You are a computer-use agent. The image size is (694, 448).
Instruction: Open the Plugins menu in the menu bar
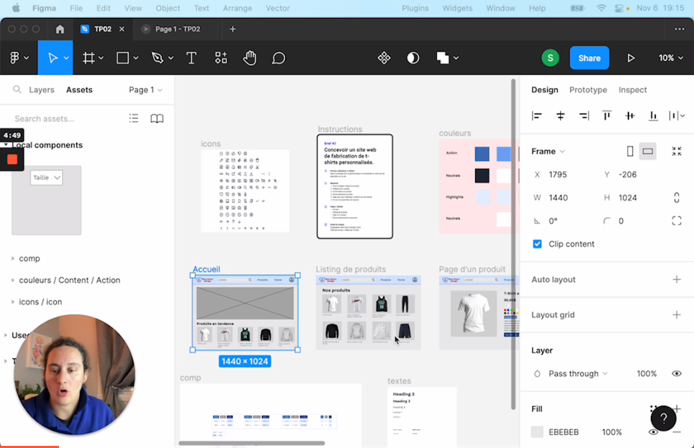[x=415, y=8]
